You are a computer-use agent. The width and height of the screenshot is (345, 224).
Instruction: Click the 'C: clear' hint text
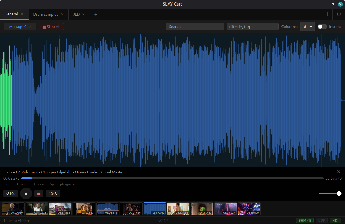tap(40, 184)
